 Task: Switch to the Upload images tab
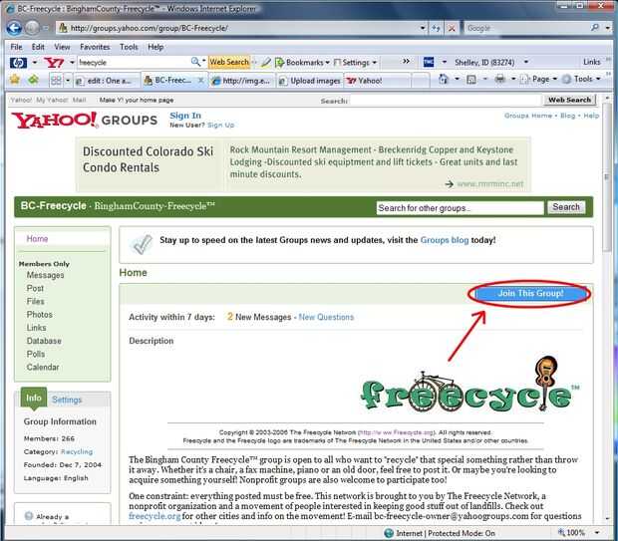[310, 81]
